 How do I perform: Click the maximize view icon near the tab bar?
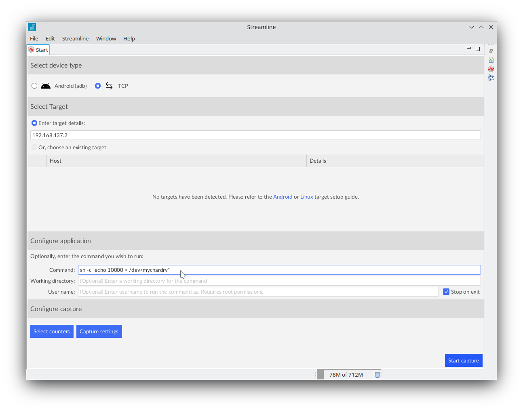click(478, 48)
